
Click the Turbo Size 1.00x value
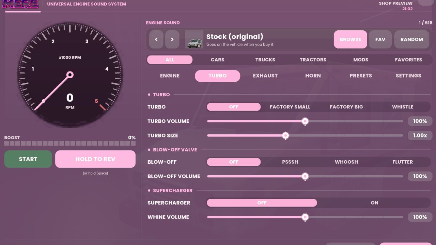pos(420,135)
